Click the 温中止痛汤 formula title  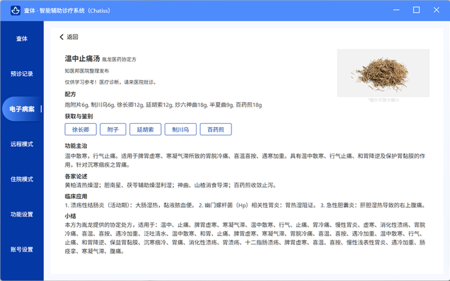(82, 59)
